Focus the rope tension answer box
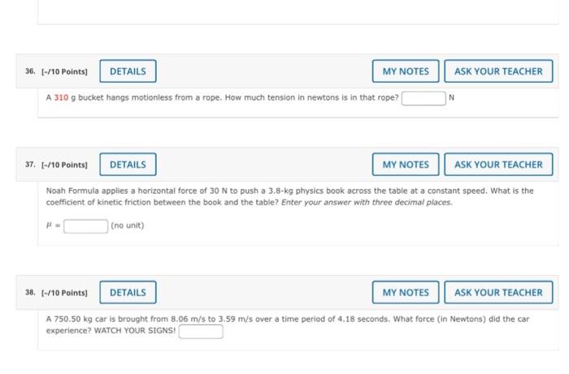 pos(423,98)
